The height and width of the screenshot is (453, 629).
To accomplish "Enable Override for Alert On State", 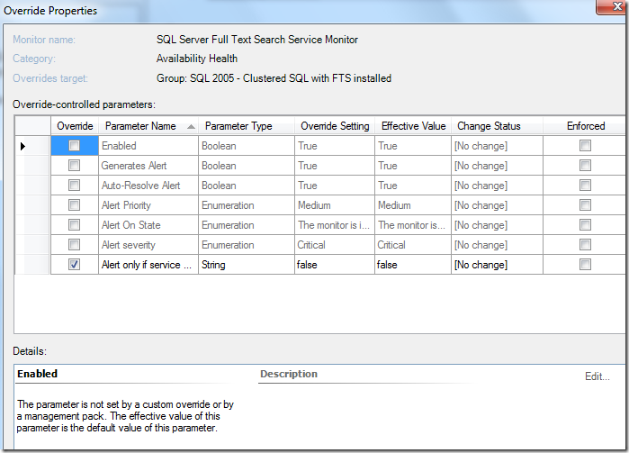I will pos(74,224).
